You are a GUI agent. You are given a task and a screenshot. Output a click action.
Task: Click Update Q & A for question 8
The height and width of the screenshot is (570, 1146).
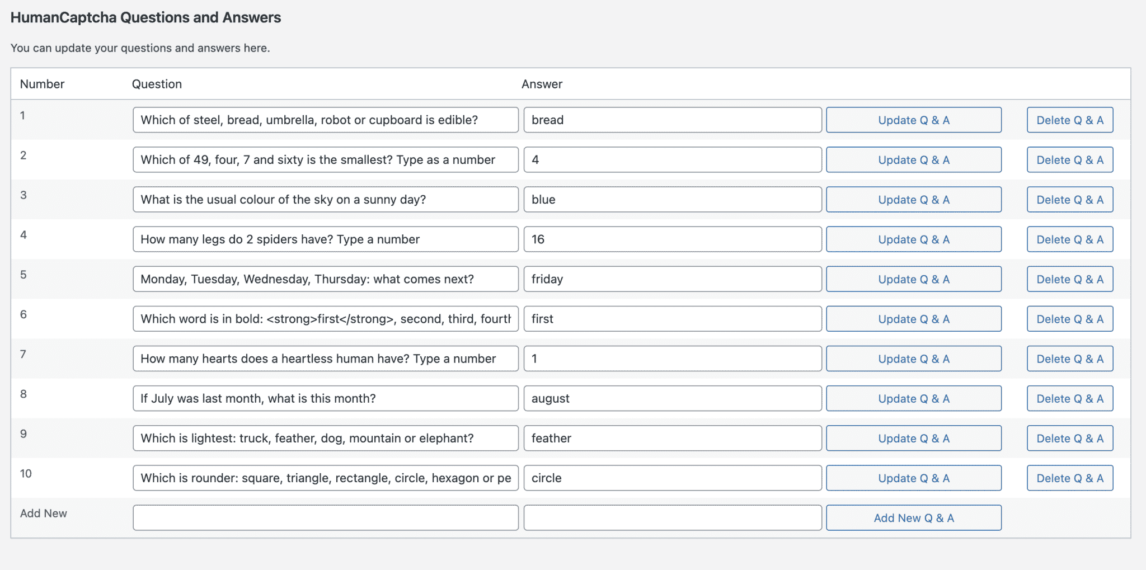913,398
